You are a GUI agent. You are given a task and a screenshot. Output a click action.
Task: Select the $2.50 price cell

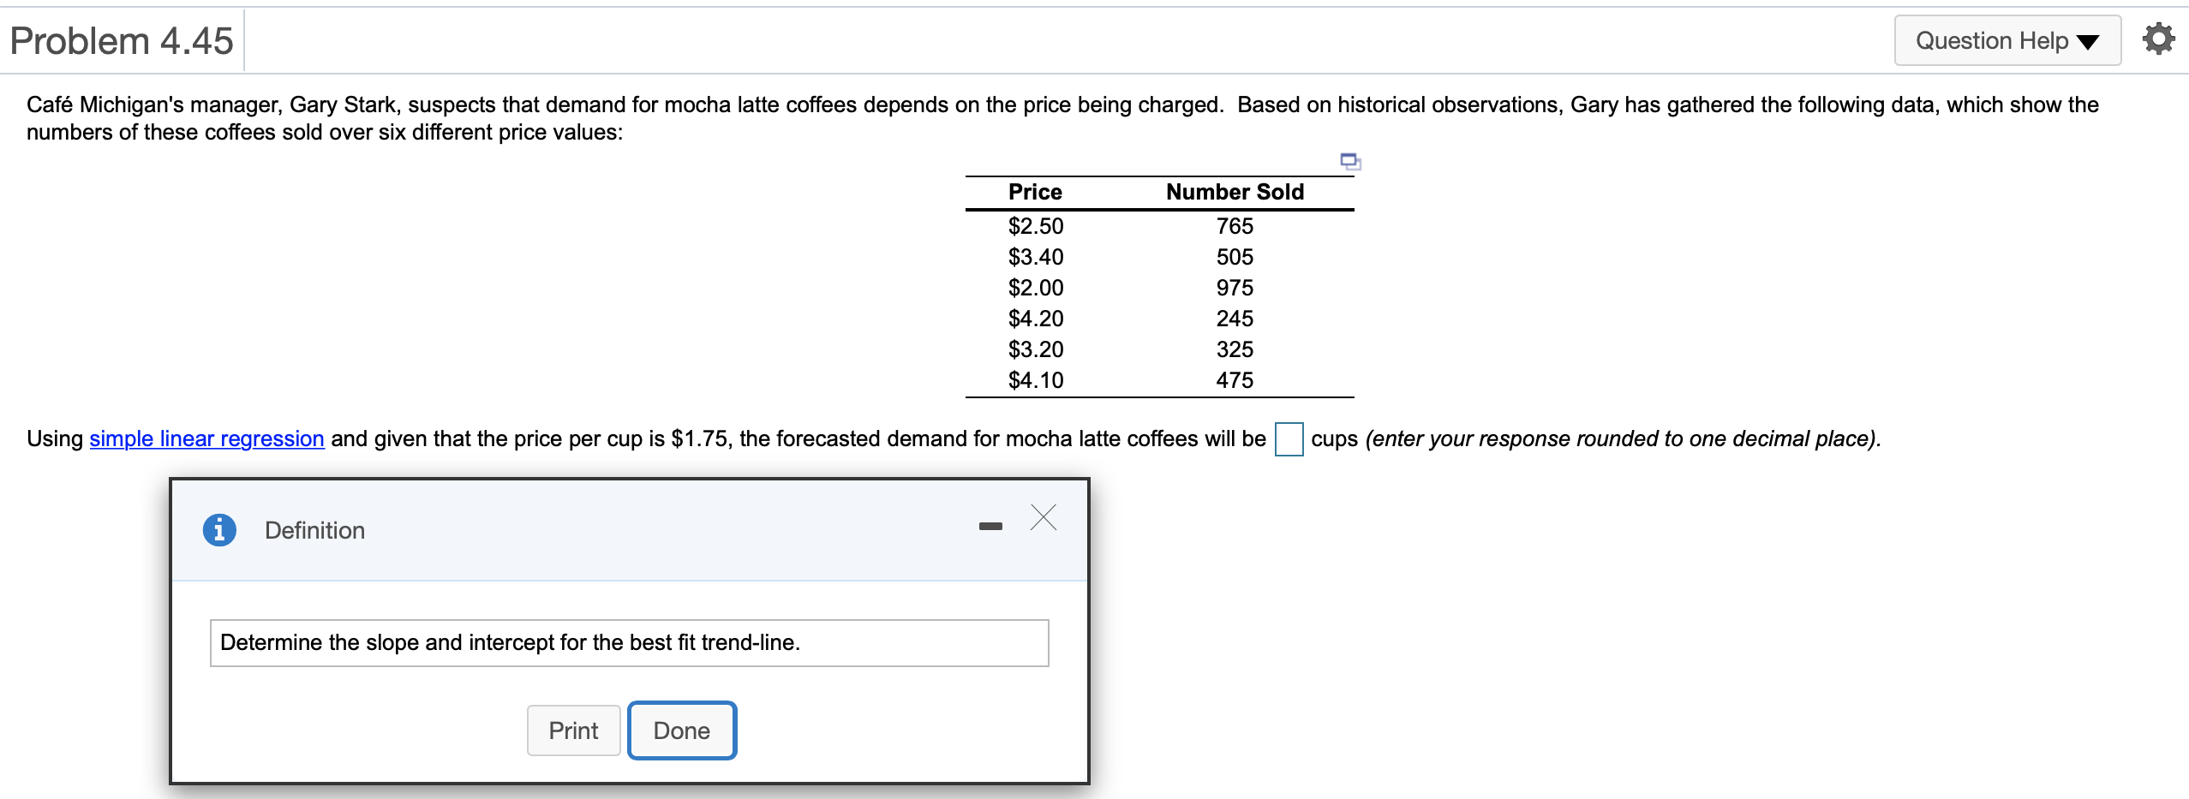(1035, 226)
